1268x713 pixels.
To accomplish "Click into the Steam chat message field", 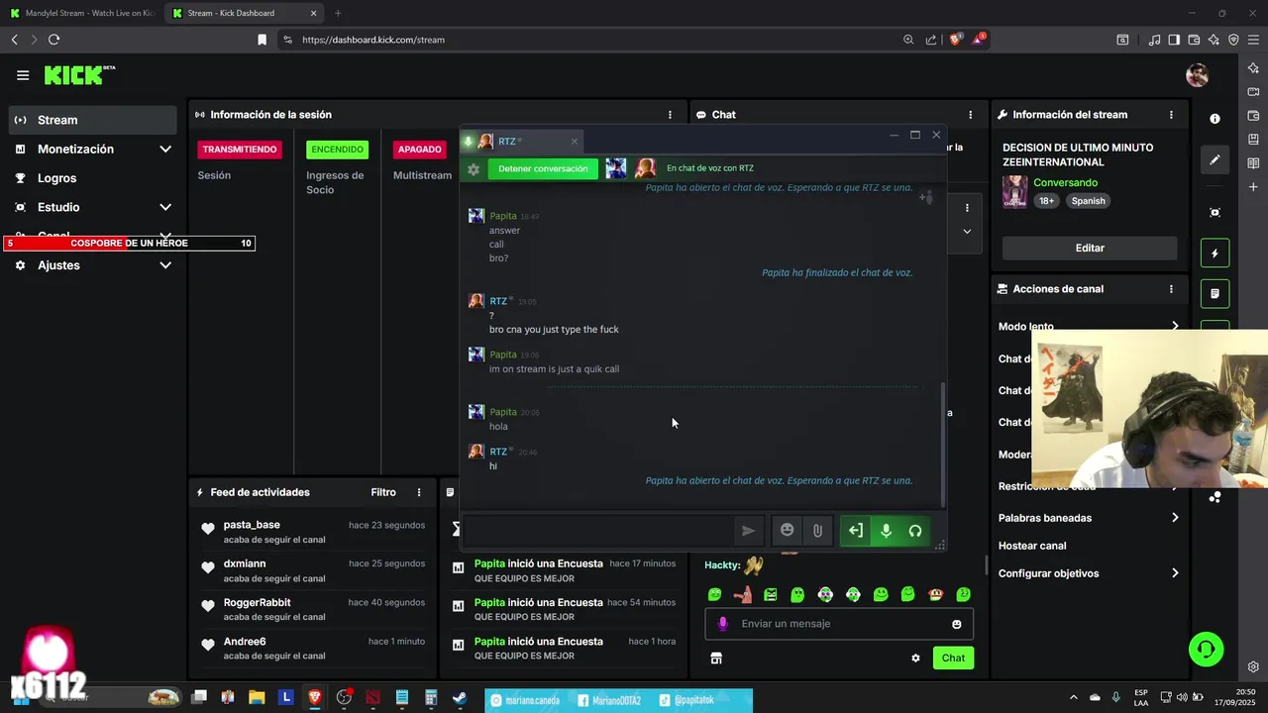I will [x=599, y=531].
